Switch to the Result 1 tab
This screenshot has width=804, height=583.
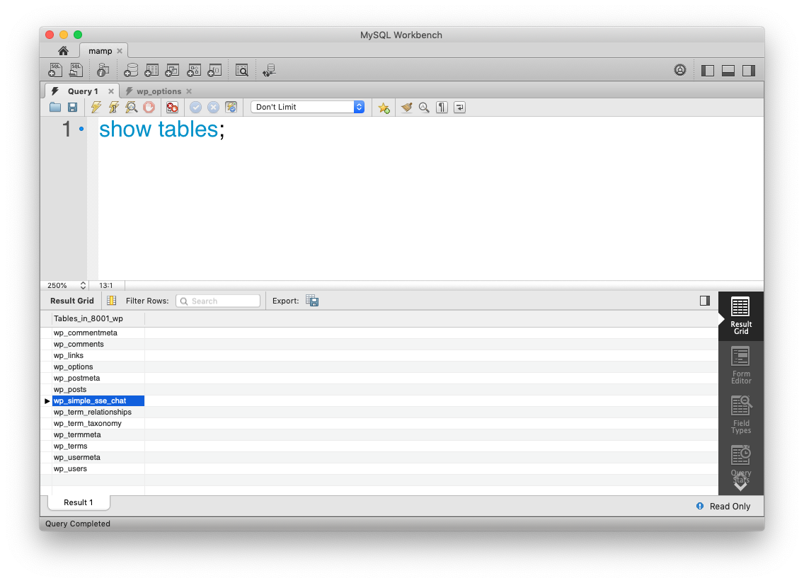point(78,502)
